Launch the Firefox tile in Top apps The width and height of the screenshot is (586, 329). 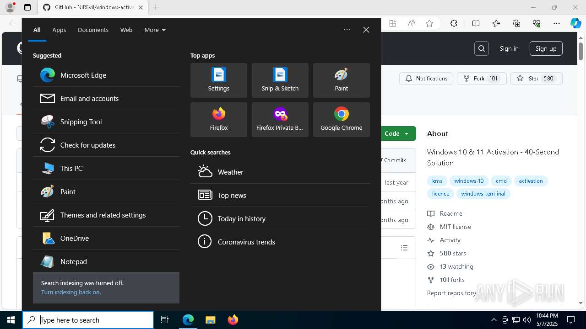[x=219, y=120]
